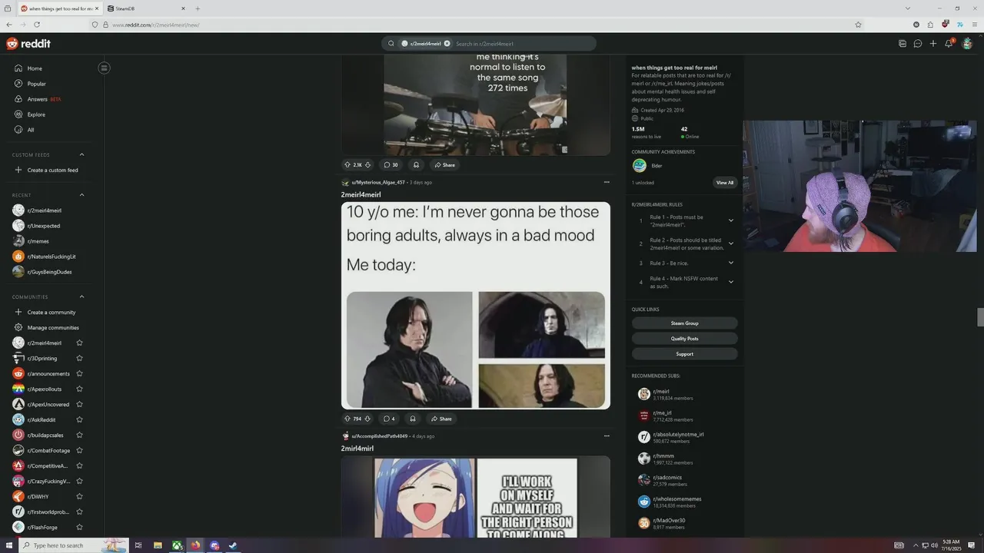
Task: Collapse the sidebar with hamburger button
Action: (x=104, y=68)
